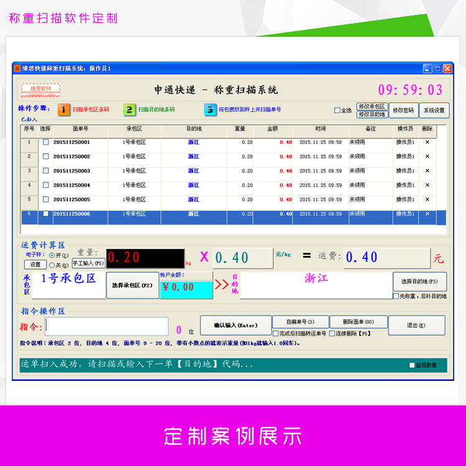
Task: Enable 完成后扫描转运单号 checkbox
Action: pyautogui.click(x=275, y=334)
